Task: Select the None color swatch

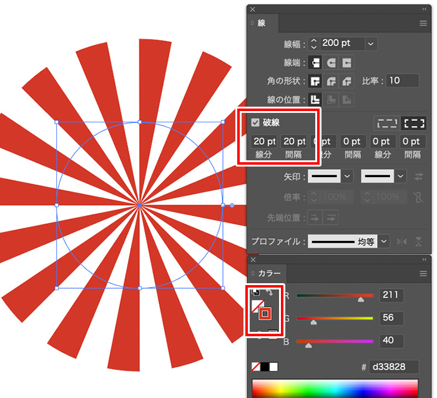Action: (x=255, y=367)
